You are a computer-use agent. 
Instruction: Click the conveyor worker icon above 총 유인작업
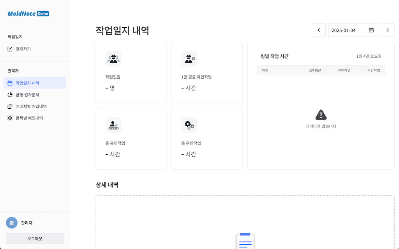point(113,125)
